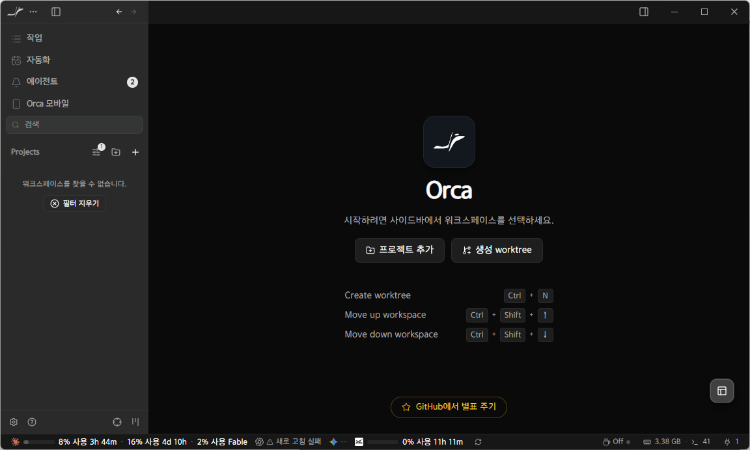Click the 8% 사용 3h 44m status text

click(87, 442)
